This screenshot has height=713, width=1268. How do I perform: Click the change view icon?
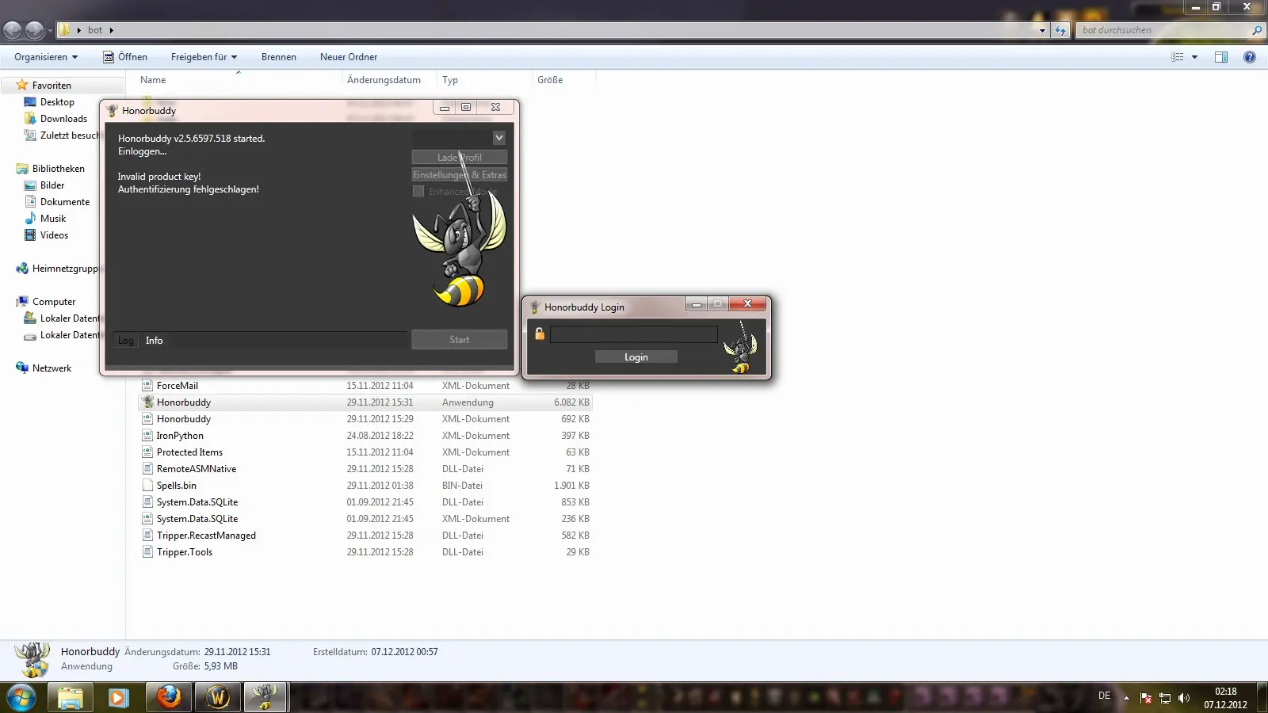1178,57
